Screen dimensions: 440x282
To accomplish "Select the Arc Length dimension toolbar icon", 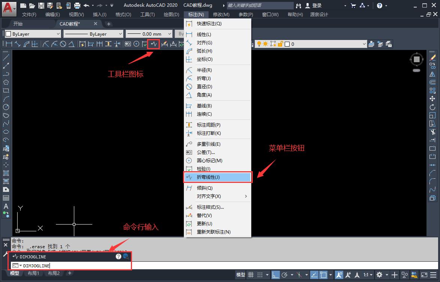I will tap(26, 44).
